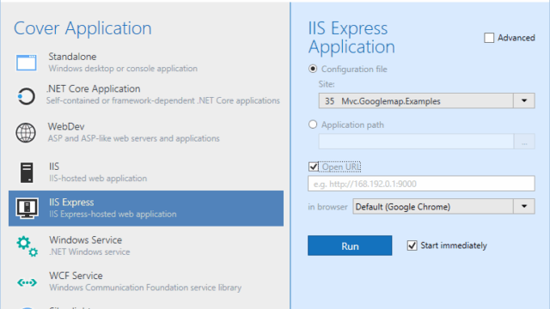Click the IIS server tower icon
Image resolution: width=550 pixels, height=309 pixels.
27,173
